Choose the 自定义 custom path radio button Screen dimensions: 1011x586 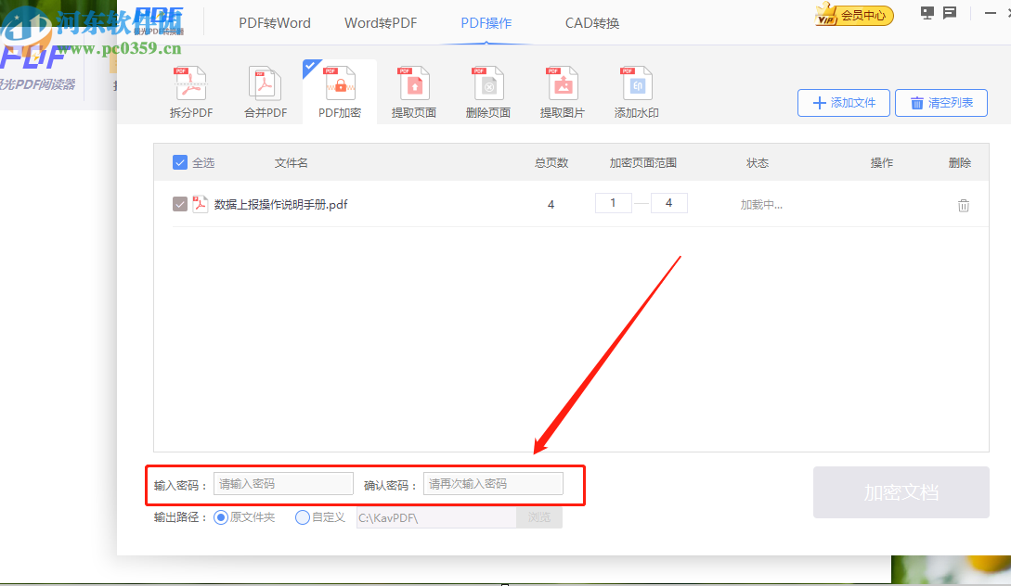300,517
